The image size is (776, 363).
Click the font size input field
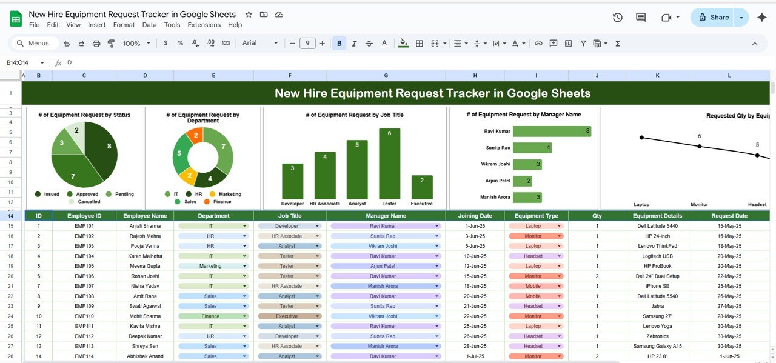(307, 44)
